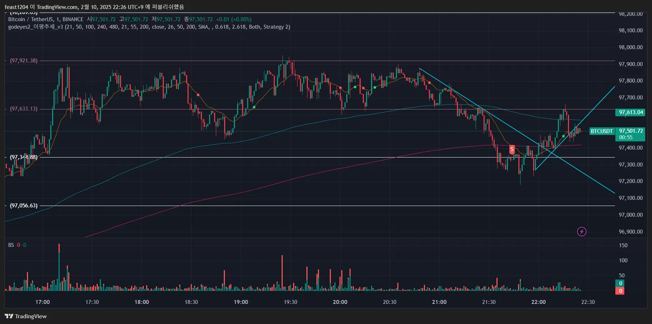This screenshot has height=324, width=652.
Task: Click the 22:30 time axis label
Action: 588,302
